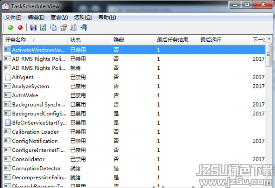Select the AitAgent task name
This screenshot has width=275, height=188.
pyautogui.click(x=23, y=77)
